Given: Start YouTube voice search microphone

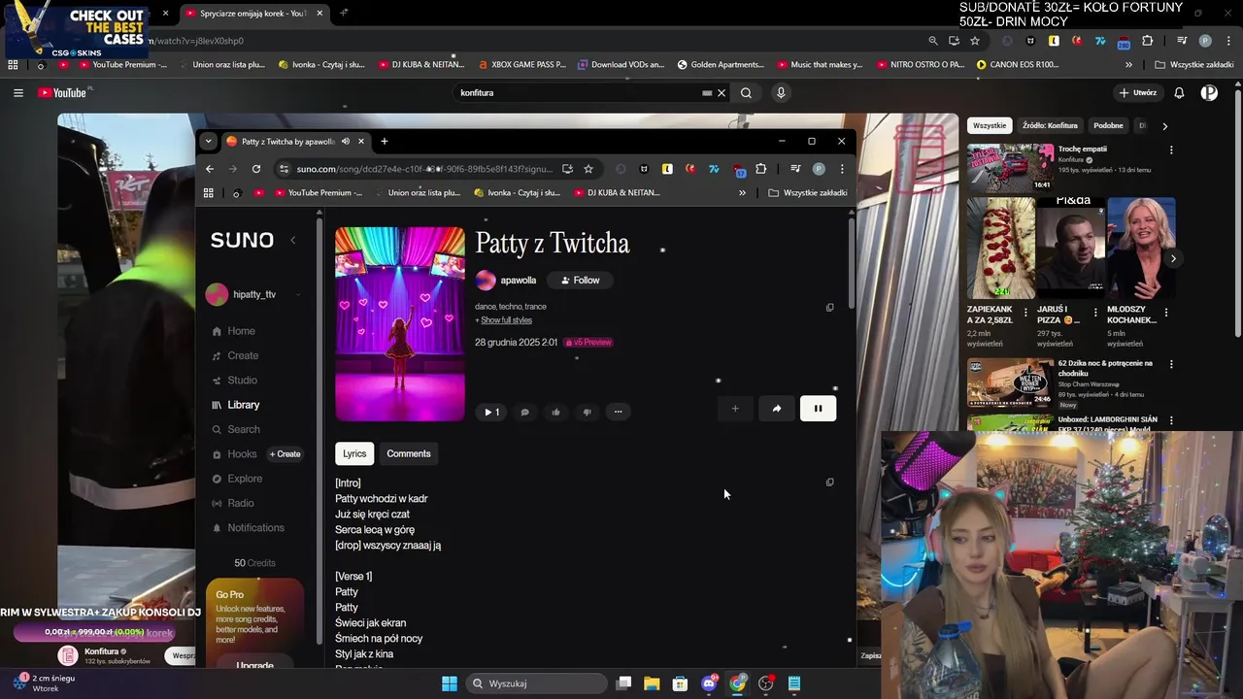Looking at the screenshot, I should click(x=781, y=92).
